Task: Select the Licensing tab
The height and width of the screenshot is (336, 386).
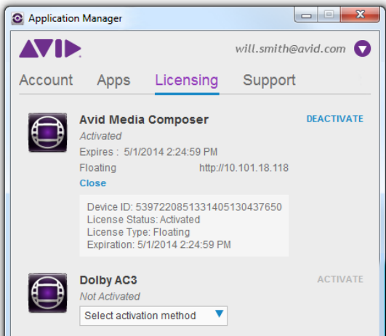Action: coord(187,81)
